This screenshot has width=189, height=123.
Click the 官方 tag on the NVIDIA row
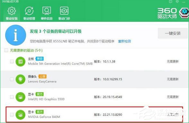tap(40, 112)
